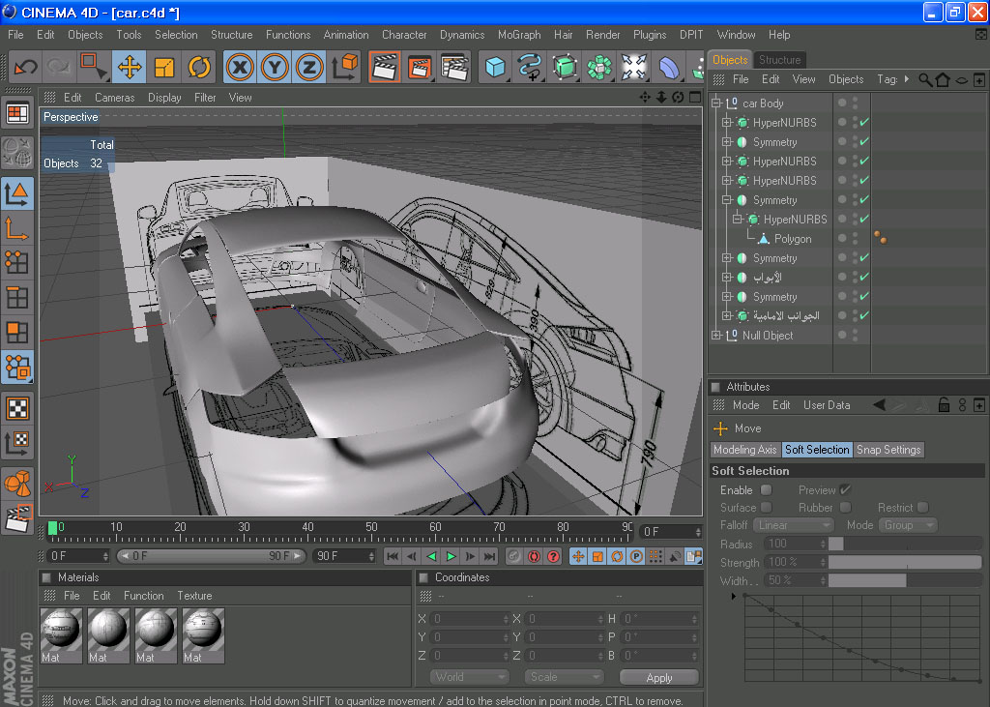Click the Render Active View clapperboard icon
Image resolution: width=990 pixels, height=707 pixels.
[x=385, y=67]
